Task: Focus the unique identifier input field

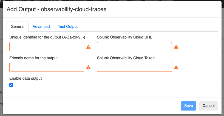Action: pyautogui.click(x=47, y=47)
